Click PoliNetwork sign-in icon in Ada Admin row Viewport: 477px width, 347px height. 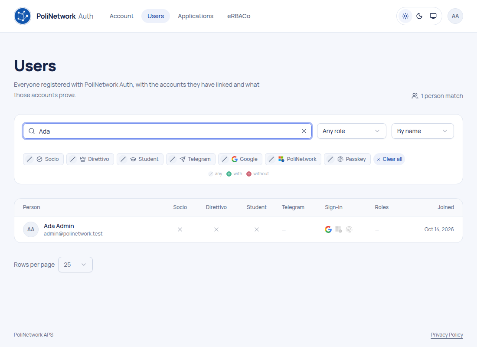[339, 229]
